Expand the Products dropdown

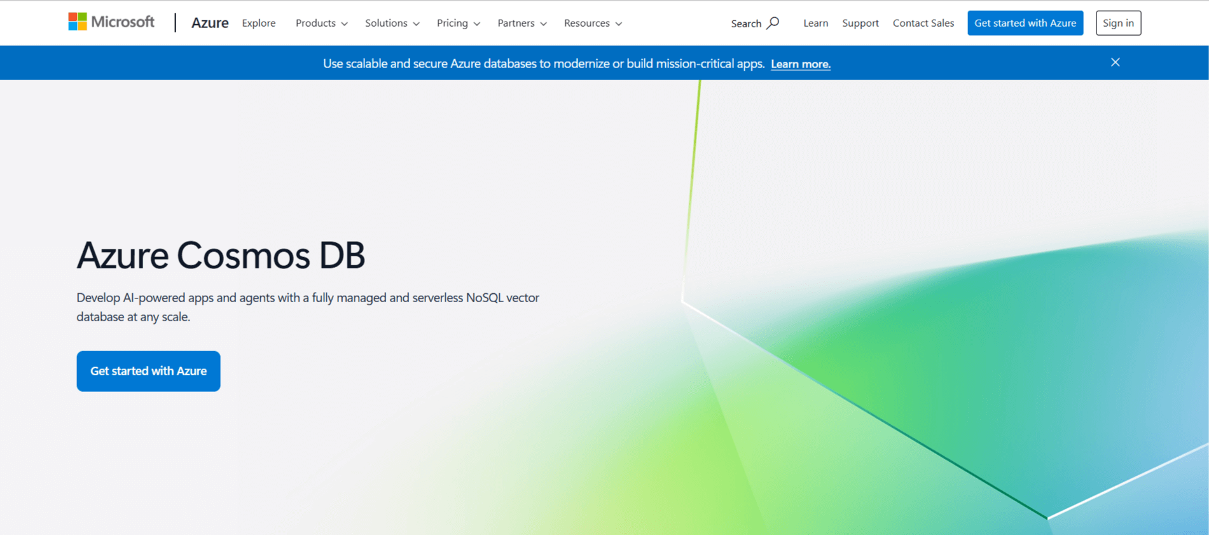click(322, 23)
